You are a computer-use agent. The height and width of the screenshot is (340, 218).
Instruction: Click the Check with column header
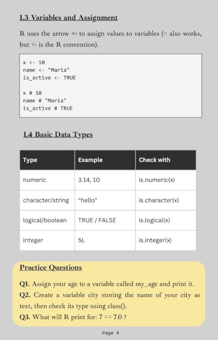click(x=166, y=160)
